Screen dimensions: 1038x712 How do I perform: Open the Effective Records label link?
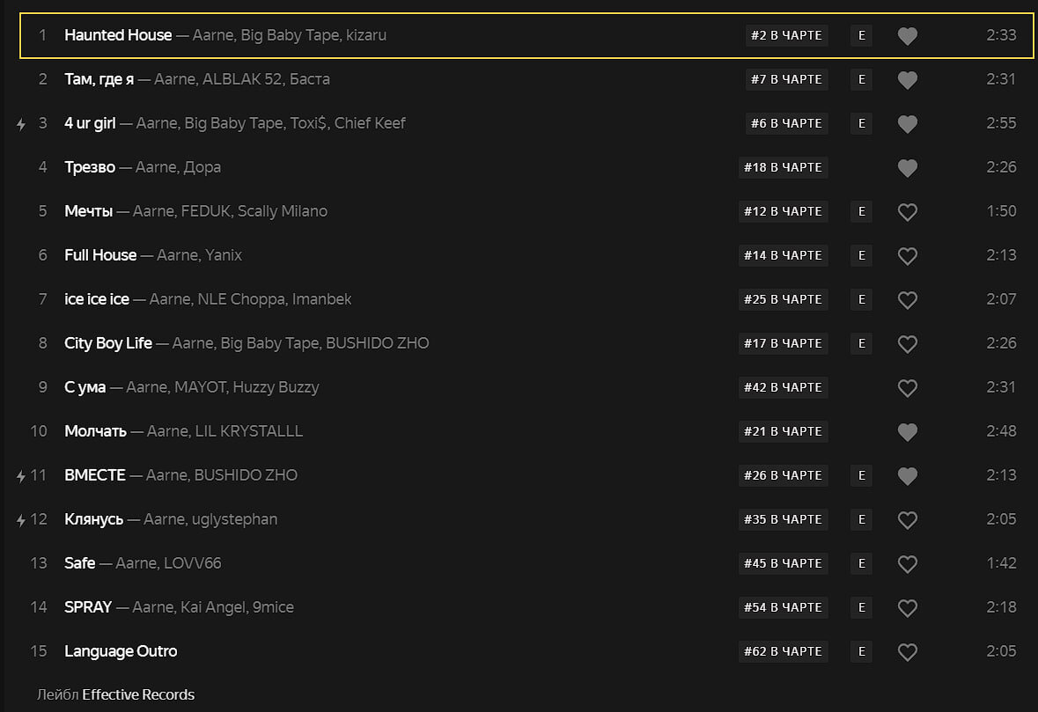pyautogui.click(x=138, y=694)
